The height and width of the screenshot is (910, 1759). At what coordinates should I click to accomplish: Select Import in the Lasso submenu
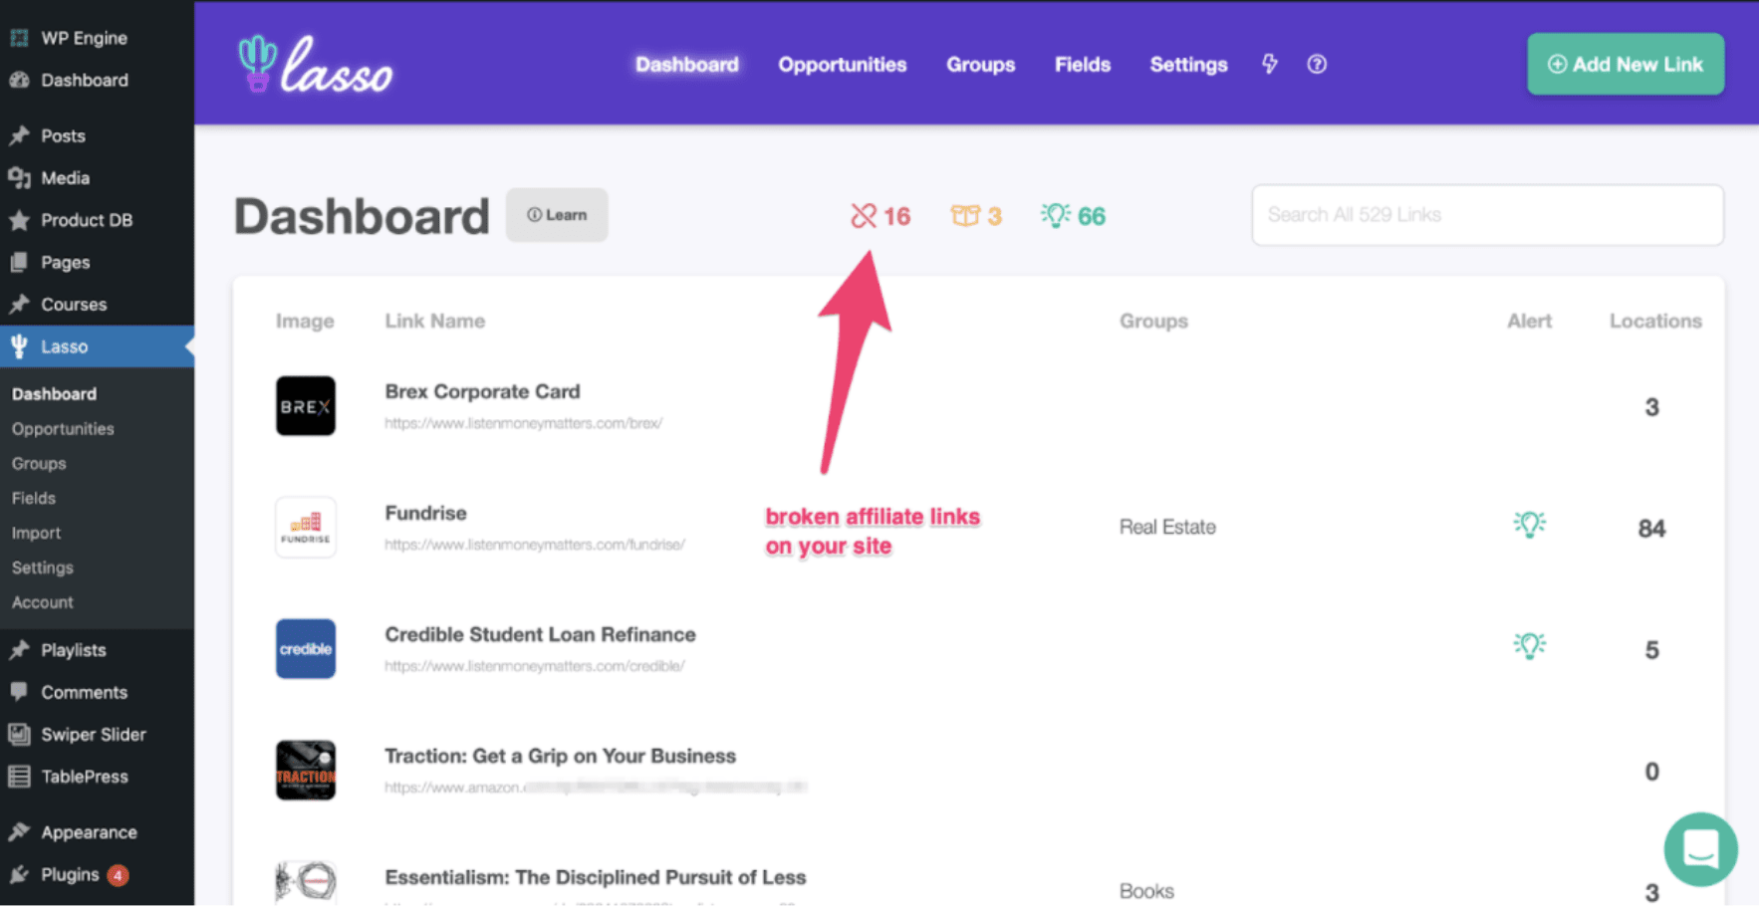(36, 534)
